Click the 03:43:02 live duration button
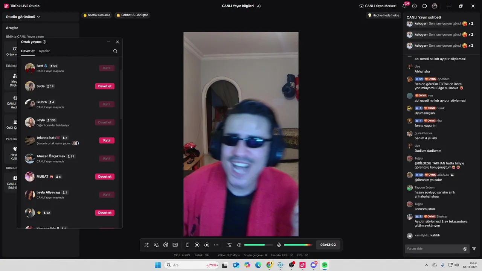482x271 pixels. tap(328, 245)
